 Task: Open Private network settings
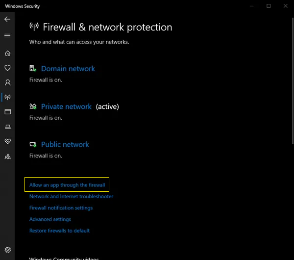click(x=66, y=106)
